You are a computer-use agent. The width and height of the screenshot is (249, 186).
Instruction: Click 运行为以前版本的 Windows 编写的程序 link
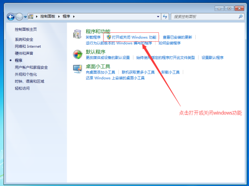(x=119, y=43)
